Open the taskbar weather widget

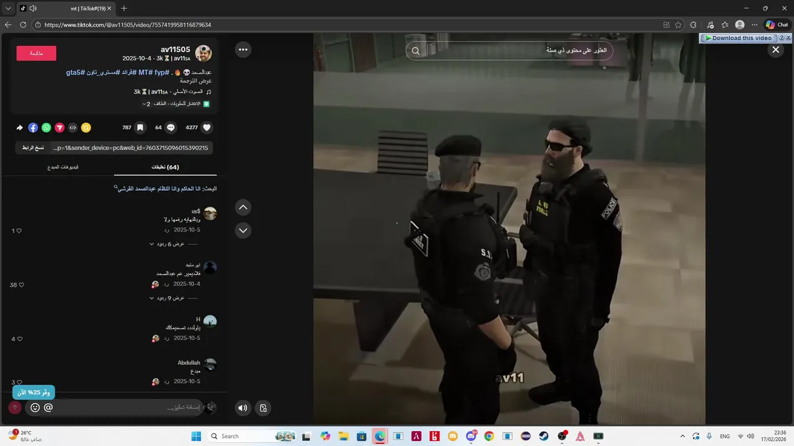[25, 436]
